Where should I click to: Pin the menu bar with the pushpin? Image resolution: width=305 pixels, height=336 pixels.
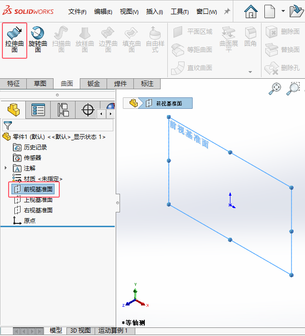[x=227, y=11]
